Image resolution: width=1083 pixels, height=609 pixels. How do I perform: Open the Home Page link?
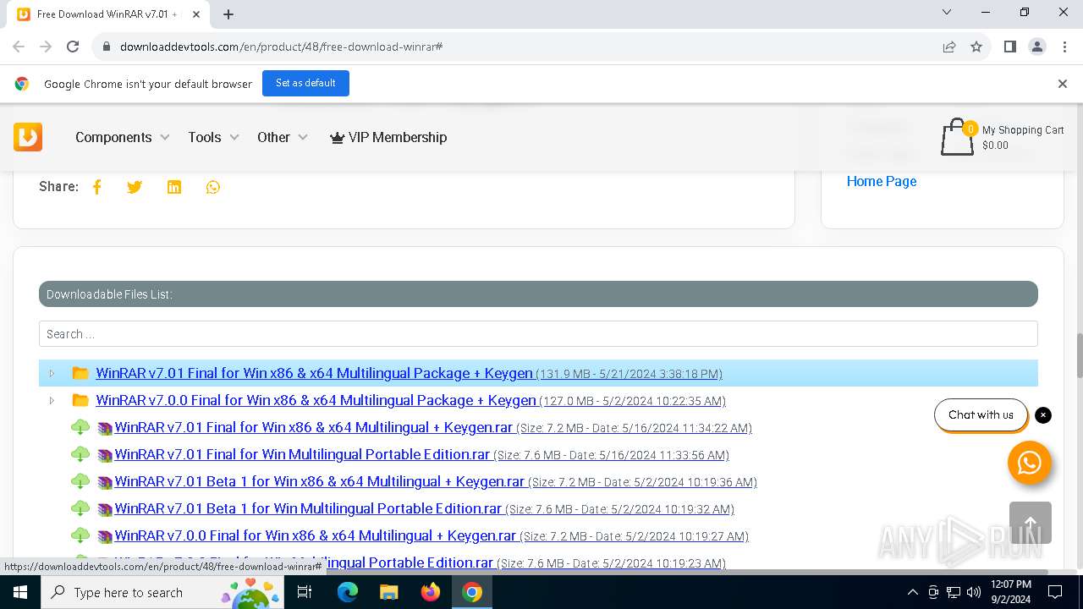882,181
